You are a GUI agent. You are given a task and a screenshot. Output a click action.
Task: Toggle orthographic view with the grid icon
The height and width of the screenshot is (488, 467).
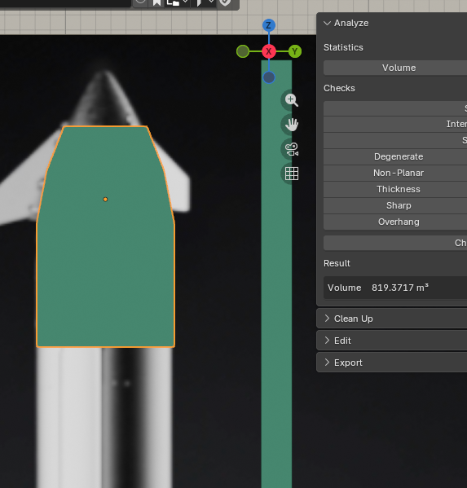click(x=292, y=174)
